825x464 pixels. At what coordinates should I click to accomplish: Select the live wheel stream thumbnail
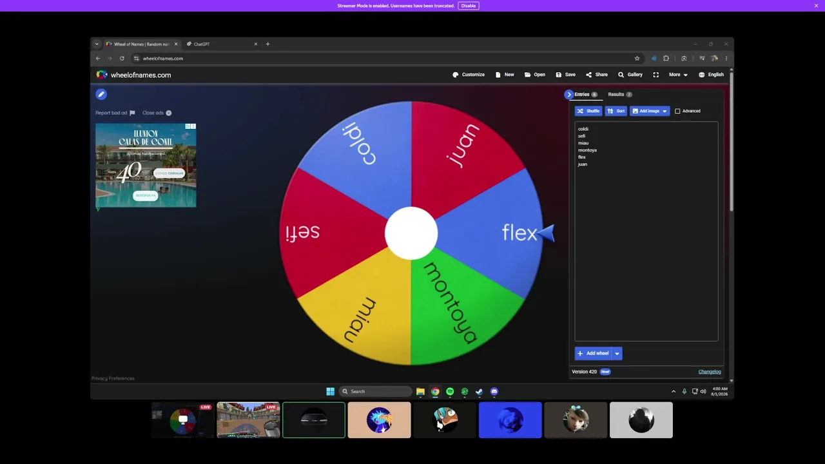click(x=182, y=420)
